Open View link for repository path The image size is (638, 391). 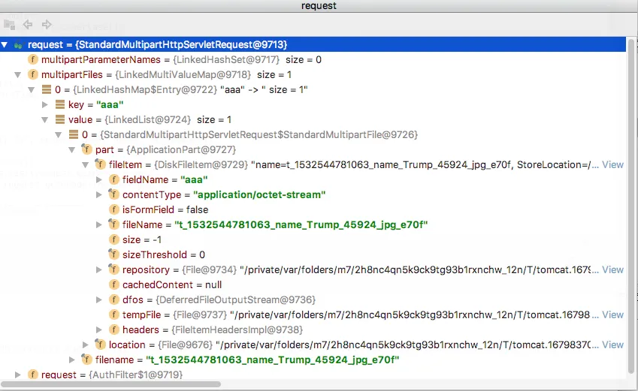point(612,269)
